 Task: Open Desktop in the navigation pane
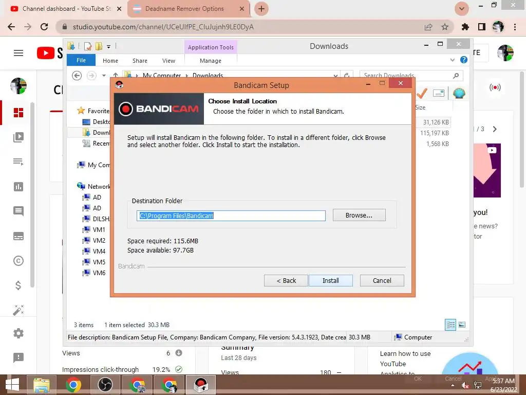pyautogui.click(x=96, y=121)
